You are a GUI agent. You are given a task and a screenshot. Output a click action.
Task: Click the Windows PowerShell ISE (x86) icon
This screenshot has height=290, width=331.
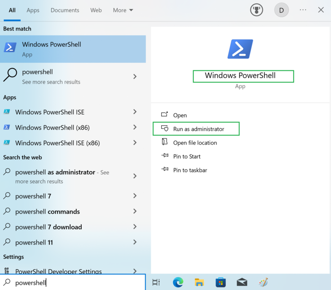(x=7, y=143)
